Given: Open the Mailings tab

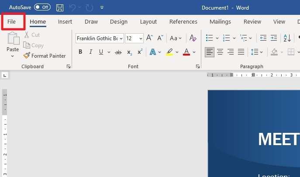Looking at the screenshot, I should point(220,22).
